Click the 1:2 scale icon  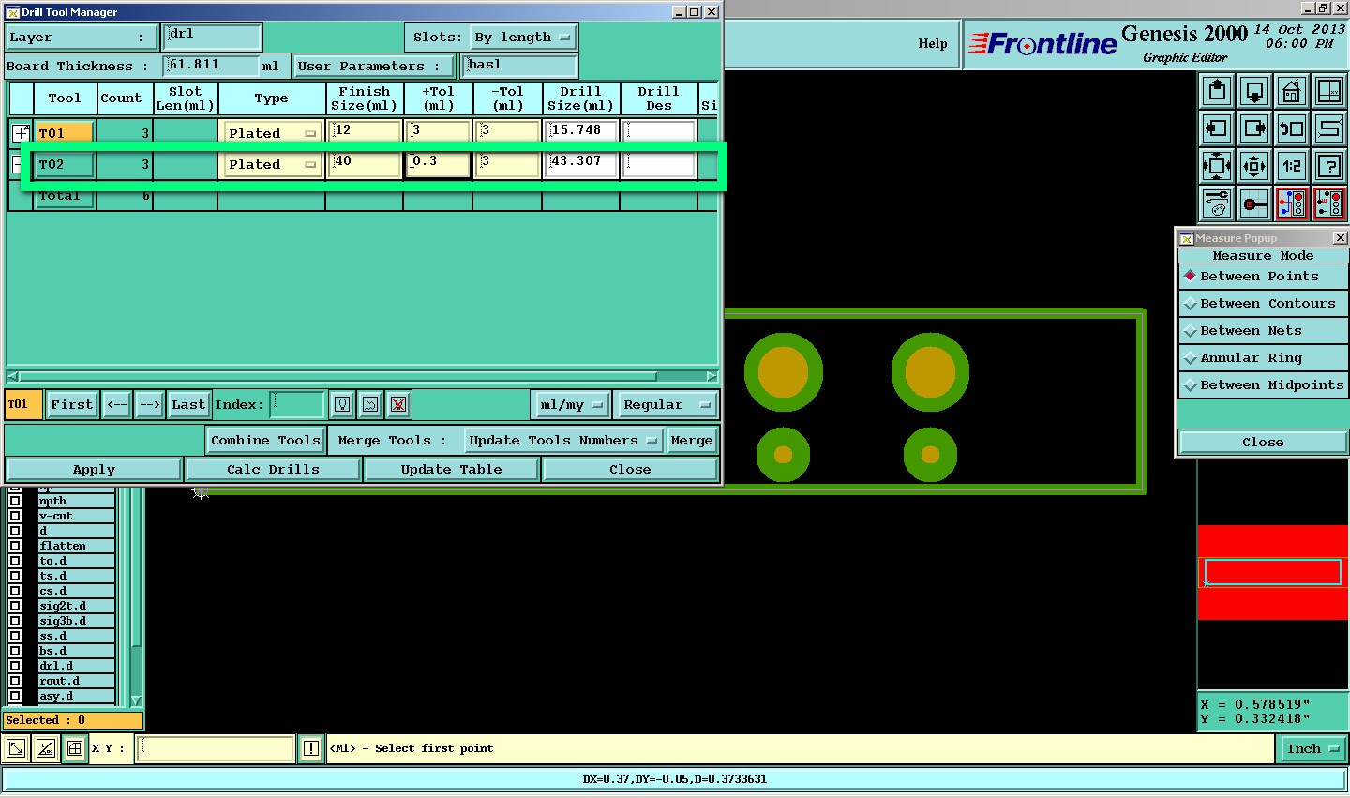coord(1292,166)
